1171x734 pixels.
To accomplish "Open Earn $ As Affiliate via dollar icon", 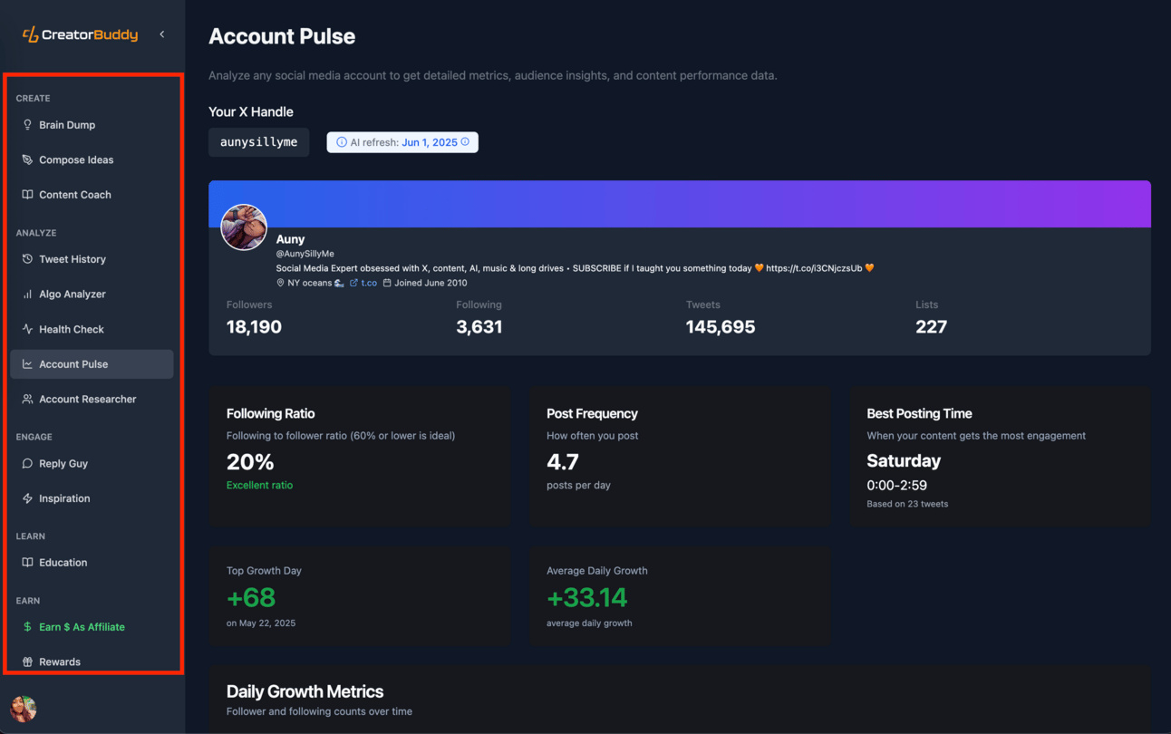I will click(27, 627).
